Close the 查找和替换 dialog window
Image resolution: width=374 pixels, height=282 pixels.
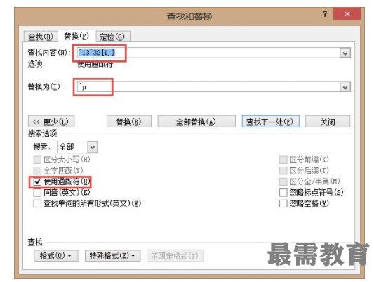[x=347, y=14]
